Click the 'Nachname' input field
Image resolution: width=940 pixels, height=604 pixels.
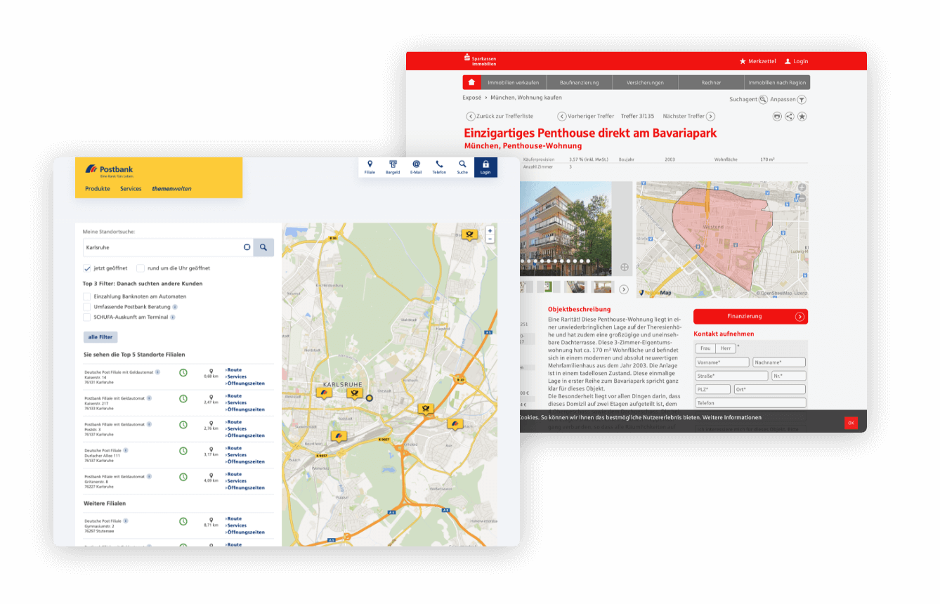pyautogui.click(x=779, y=362)
